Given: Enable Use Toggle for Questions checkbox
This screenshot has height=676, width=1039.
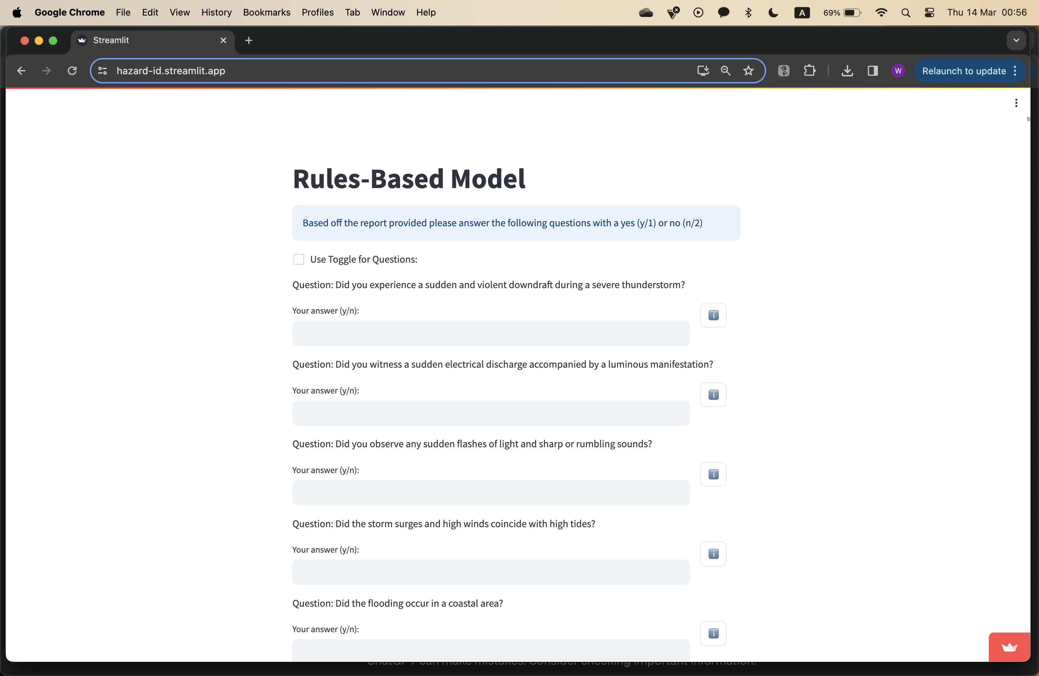Looking at the screenshot, I should tap(299, 260).
